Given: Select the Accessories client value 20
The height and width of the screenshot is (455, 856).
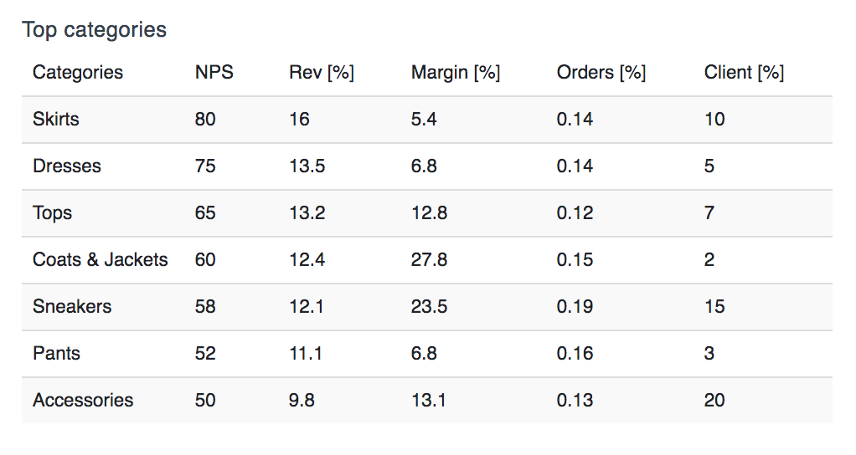Looking at the screenshot, I should [x=714, y=401].
